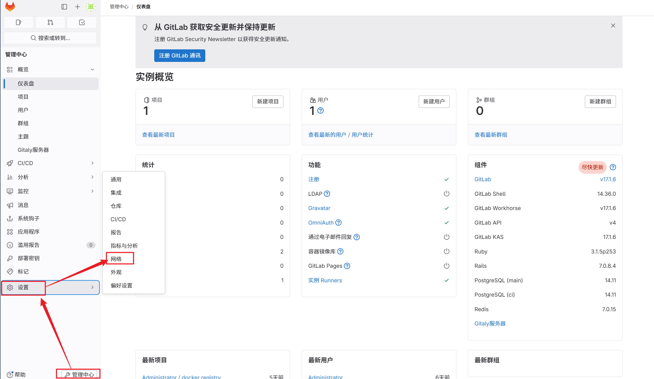Open the 查看最新群组 link
The width and height of the screenshot is (654, 379).
[491, 135]
